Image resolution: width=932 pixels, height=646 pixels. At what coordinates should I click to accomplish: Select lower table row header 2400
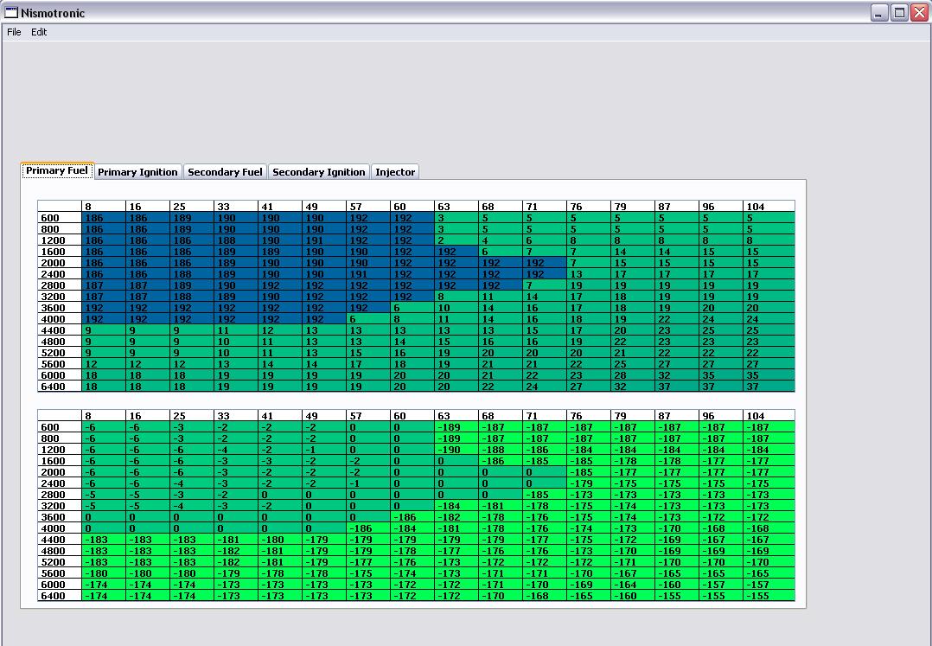[x=60, y=483]
